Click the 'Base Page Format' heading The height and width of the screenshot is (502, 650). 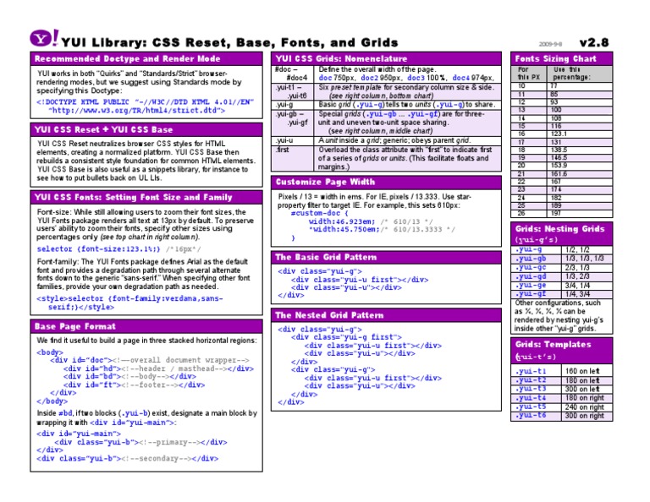pyautogui.click(x=75, y=326)
